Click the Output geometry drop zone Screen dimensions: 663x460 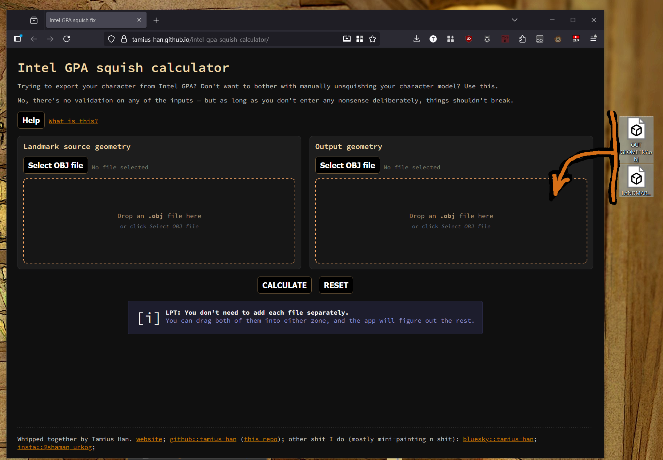451,221
